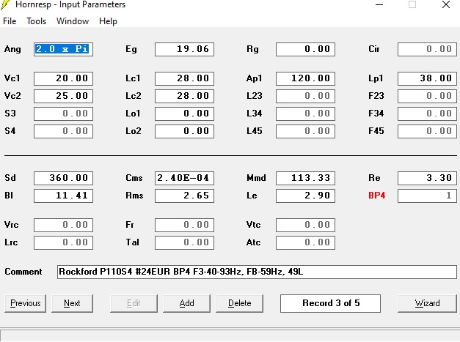The image size is (460, 342).
Task: Open the Tools menu
Action: coord(37,21)
